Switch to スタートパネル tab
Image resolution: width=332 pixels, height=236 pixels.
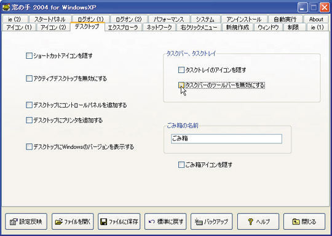pyautogui.click(x=50, y=20)
